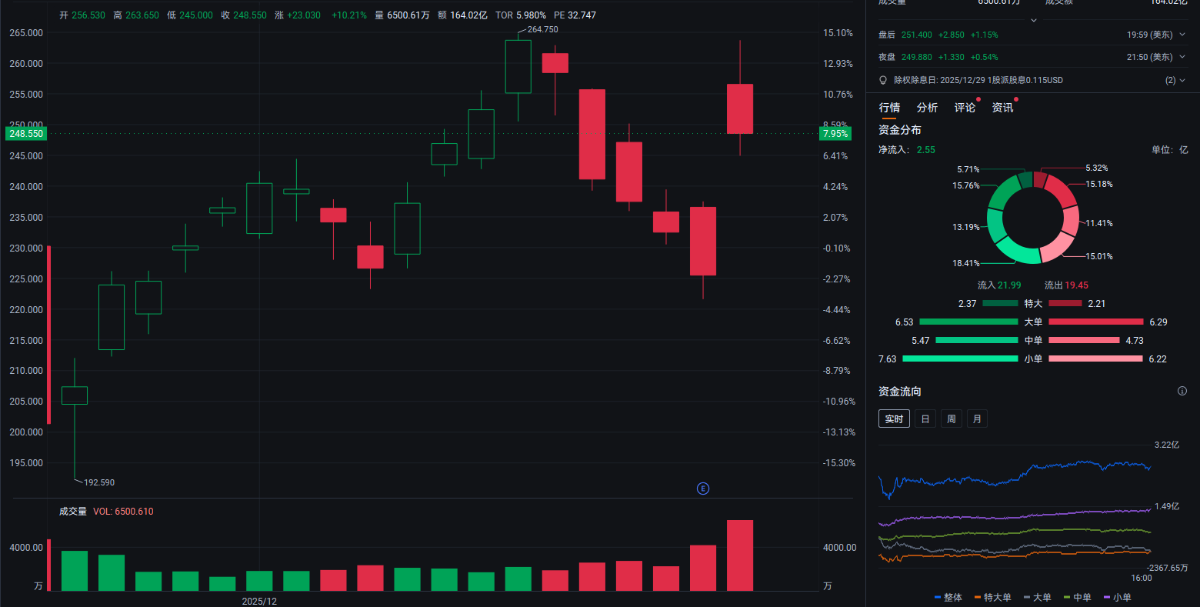The height and width of the screenshot is (607, 1200).
Task: Expand the 盘后 session dropdown arrow
Action: 1182,35
